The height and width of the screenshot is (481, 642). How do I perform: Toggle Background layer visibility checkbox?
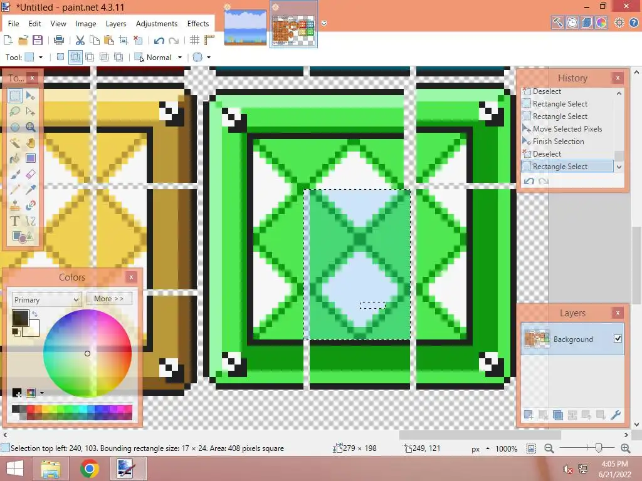(618, 339)
